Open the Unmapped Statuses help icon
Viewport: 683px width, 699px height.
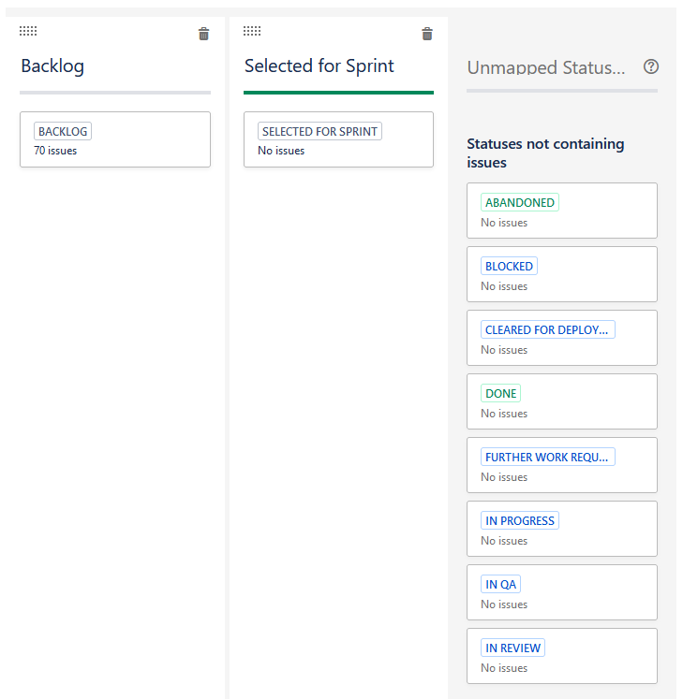[651, 66]
